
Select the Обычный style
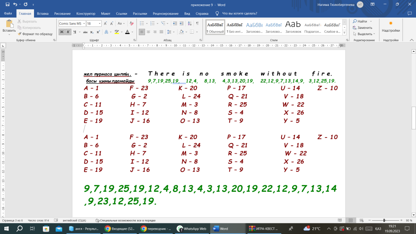click(x=215, y=27)
